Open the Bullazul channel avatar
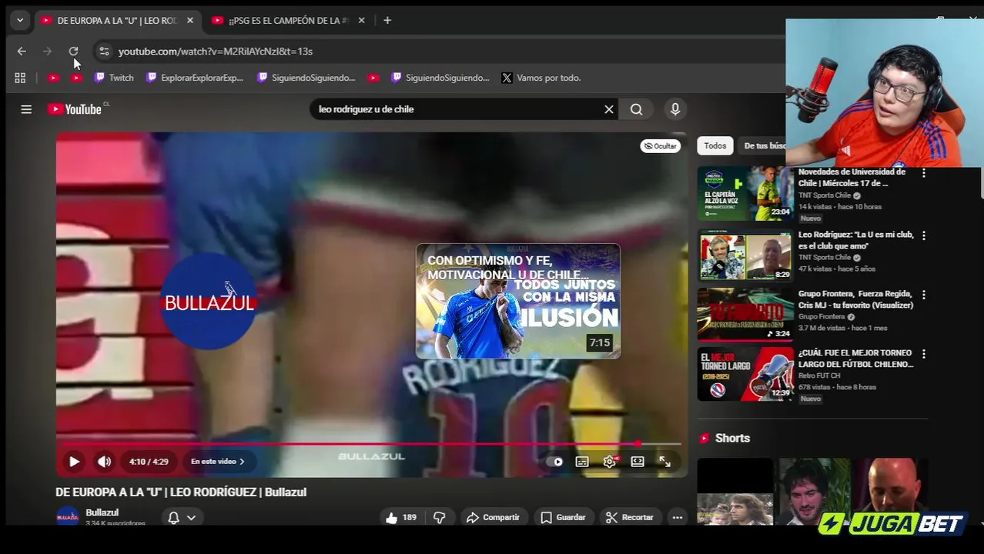Image resolution: width=984 pixels, height=554 pixels. [68, 517]
